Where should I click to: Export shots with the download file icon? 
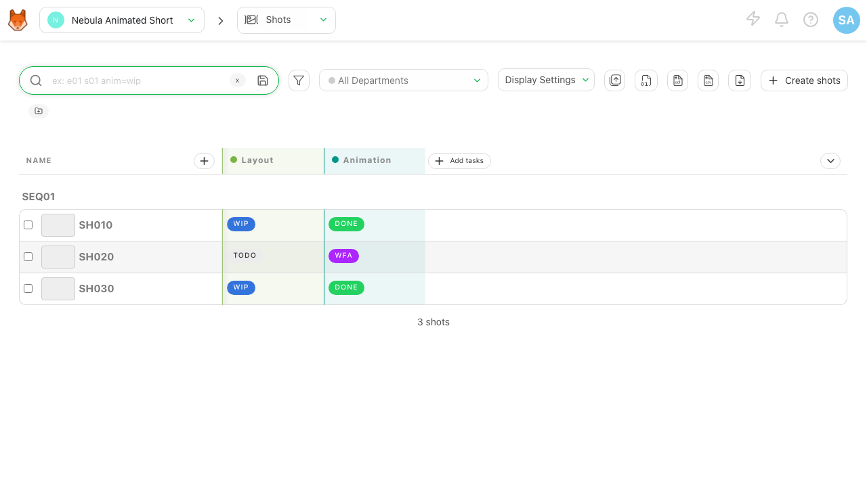click(x=740, y=80)
